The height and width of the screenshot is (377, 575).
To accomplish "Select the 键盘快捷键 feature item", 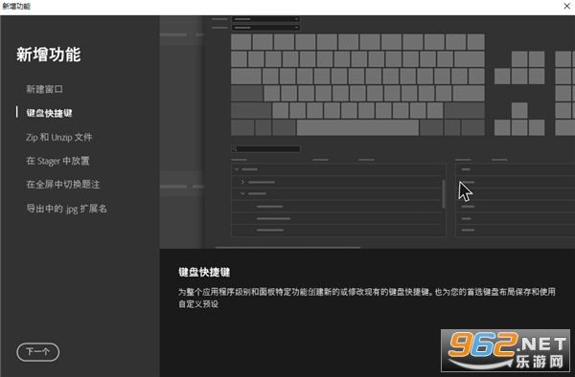I will [x=49, y=113].
